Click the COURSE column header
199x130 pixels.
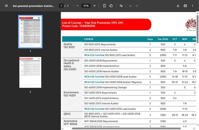tap(88, 39)
